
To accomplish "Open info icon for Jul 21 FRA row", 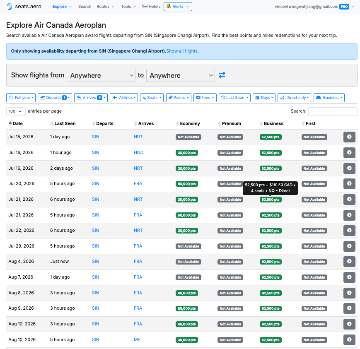I will (x=349, y=215).
